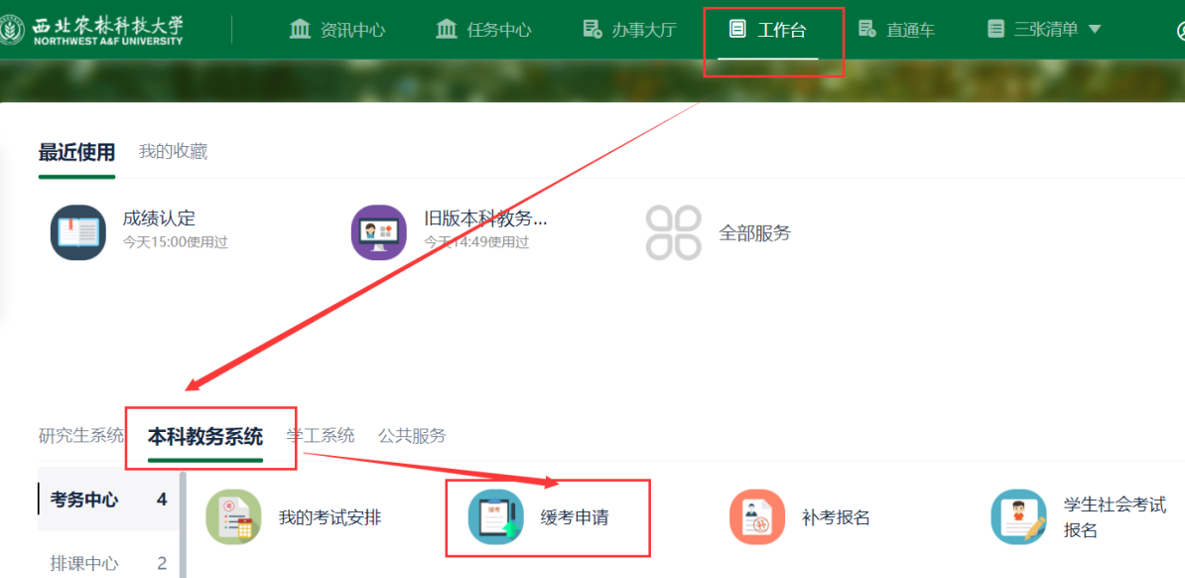The image size is (1185, 578).
Task: Select 工作台 in the top navigation
Action: 768,30
